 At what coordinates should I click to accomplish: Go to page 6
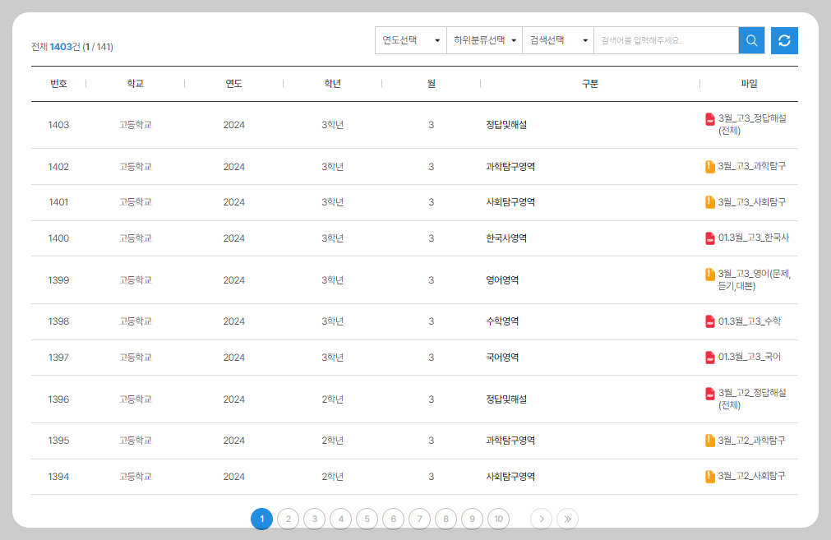click(393, 519)
